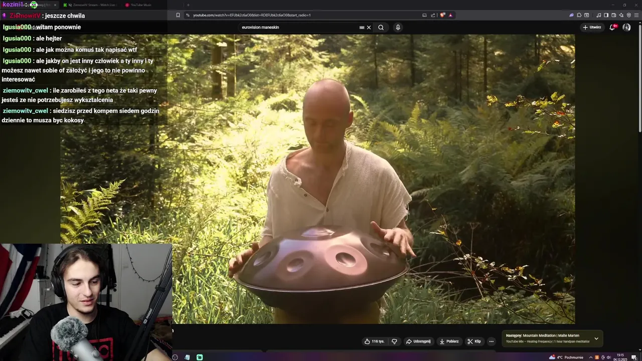Click the media control music note icon
This screenshot has width=642, height=361.
[x=599, y=15]
